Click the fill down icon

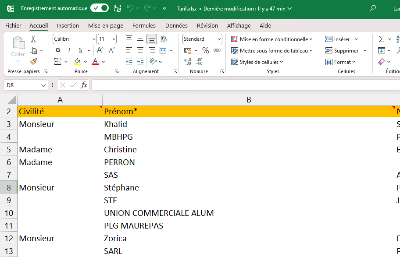point(382,50)
